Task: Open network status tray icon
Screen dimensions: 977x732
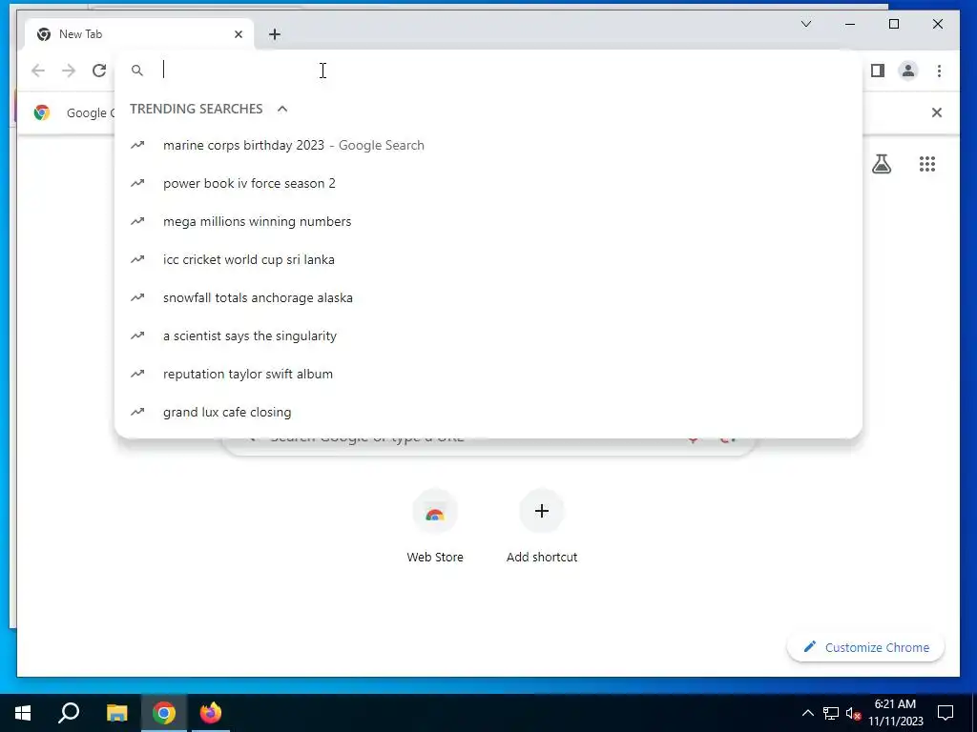Action: pos(831,713)
